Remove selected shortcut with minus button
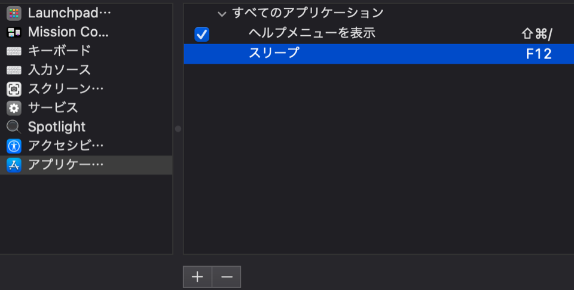This screenshot has height=290, width=574. [227, 277]
